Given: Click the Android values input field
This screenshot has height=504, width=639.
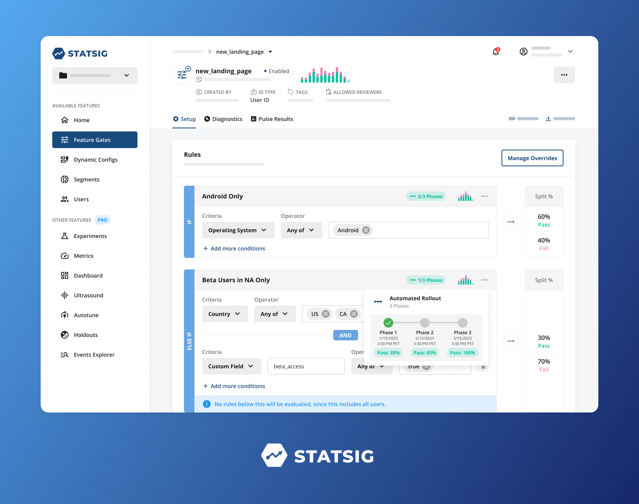Looking at the screenshot, I should [x=409, y=230].
